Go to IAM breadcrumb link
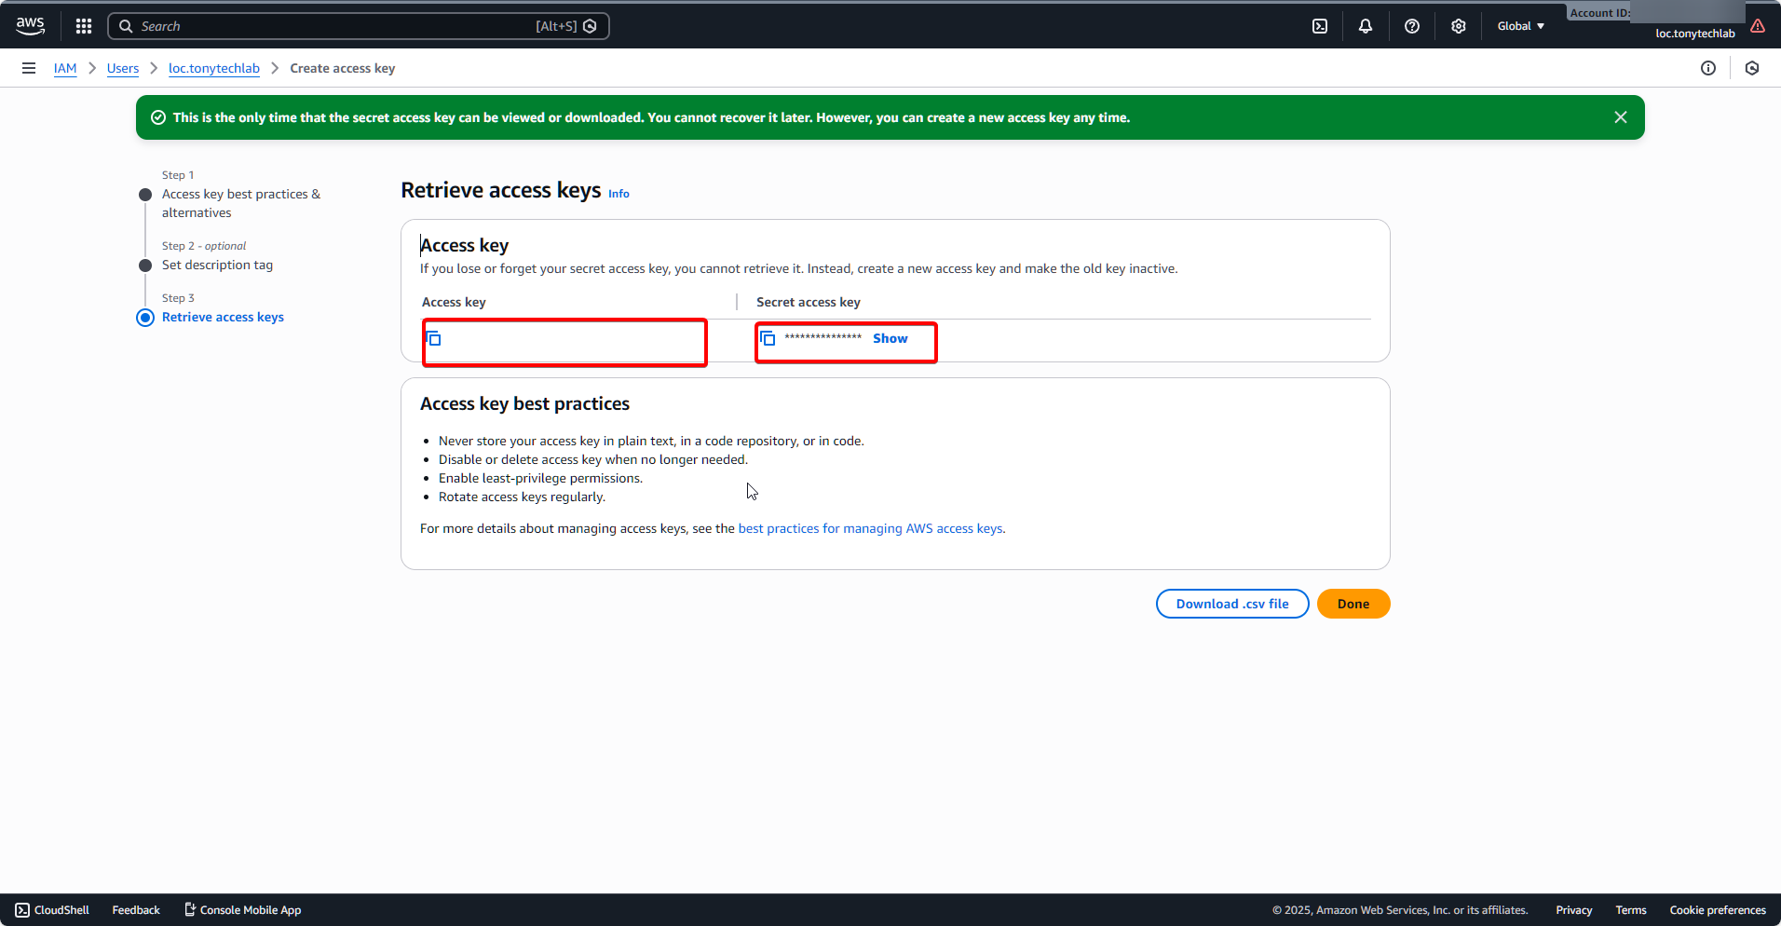The image size is (1781, 926). [x=65, y=68]
